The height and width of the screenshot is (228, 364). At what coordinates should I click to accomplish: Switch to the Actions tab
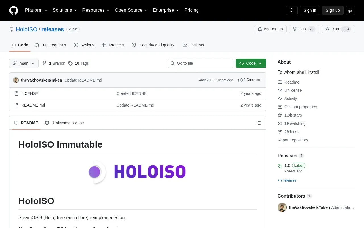(84, 45)
